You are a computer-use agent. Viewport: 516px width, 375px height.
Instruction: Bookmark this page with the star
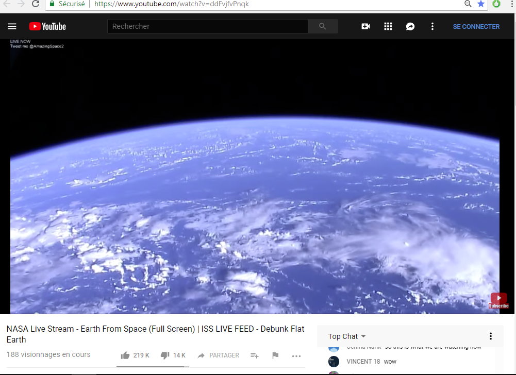pyautogui.click(x=481, y=4)
